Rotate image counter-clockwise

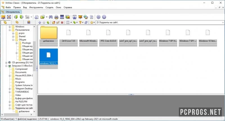point(16,17)
